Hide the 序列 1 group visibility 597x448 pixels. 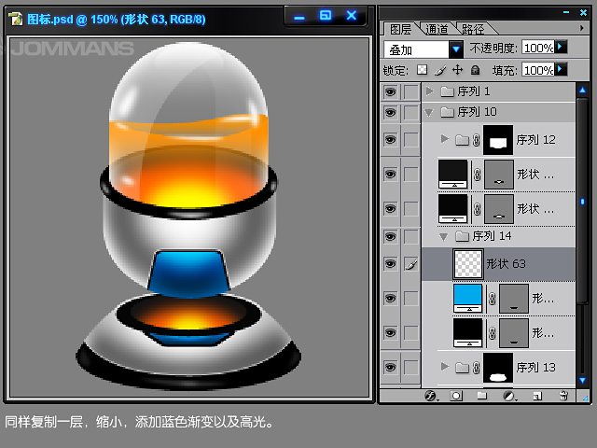[x=390, y=91]
